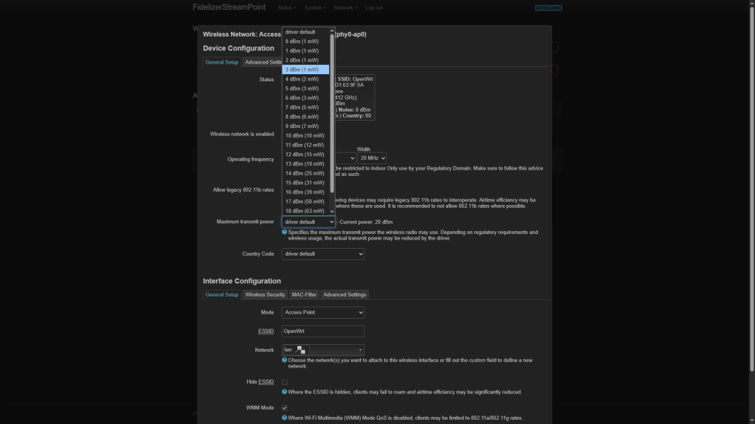The height and width of the screenshot is (424, 755).
Task: Enable the Hide ESSID checkbox
Action: (x=284, y=382)
